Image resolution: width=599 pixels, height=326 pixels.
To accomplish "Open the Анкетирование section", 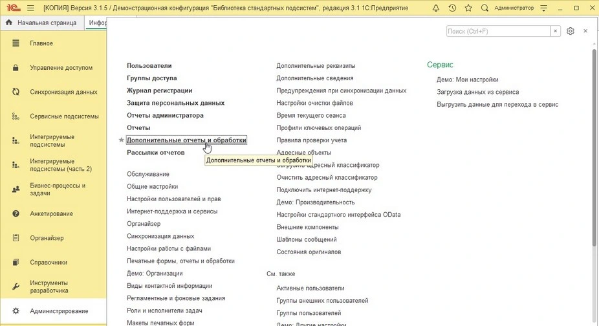I will tap(51, 214).
